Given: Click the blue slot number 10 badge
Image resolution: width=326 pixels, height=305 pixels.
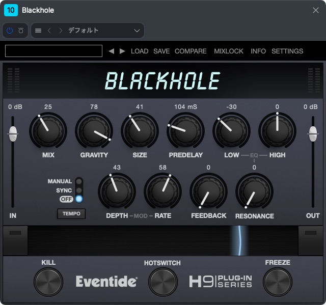Looking at the screenshot, I should point(11,10).
